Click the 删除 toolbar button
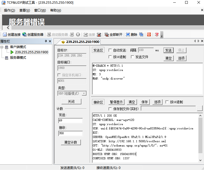The width and height of the screenshot is (204, 170). tap(132, 34)
